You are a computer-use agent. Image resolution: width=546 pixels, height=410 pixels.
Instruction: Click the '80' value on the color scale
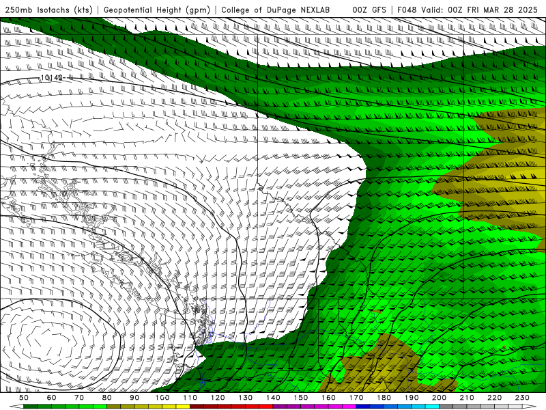[107, 398]
